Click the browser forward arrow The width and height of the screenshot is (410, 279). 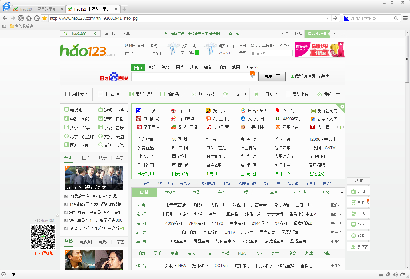[x=13, y=18]
